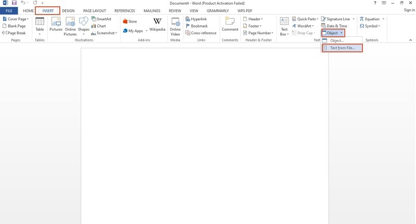Viewport: 416px width, 224px height.
Task: Open the Customize Quick Access Toolbar arrow
Action: click(x=43, y=3)
